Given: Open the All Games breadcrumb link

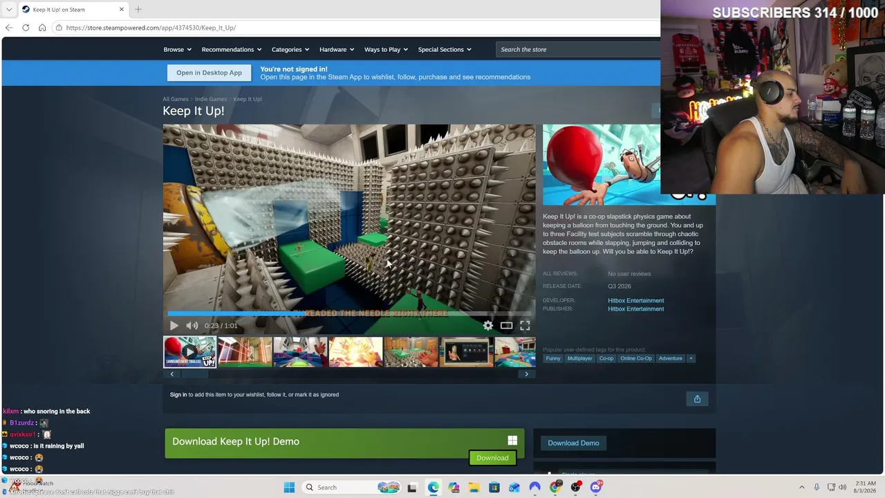Looking at the screenshot, I should point(176,99).
